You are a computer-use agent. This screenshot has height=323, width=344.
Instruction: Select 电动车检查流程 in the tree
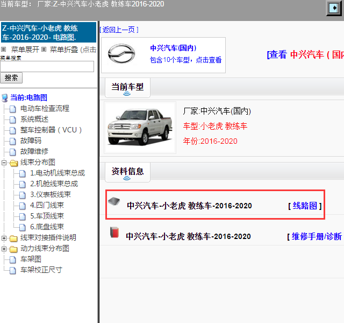point(45,109)
